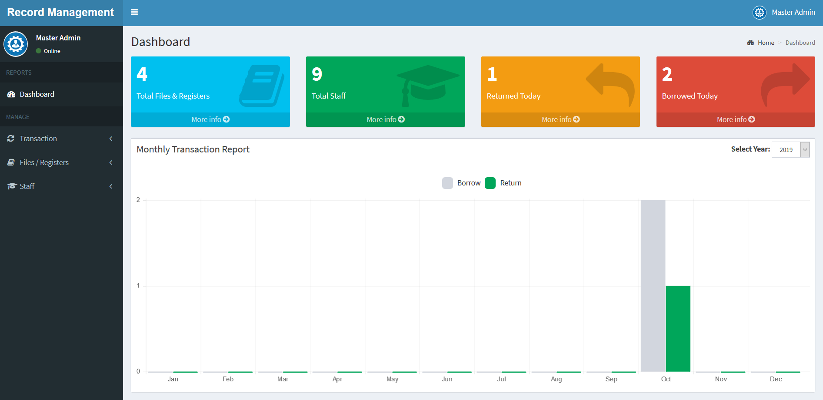823x400 pixels.
Task: Click the Transaction refresh icon in sidebar
Action: 11,138
